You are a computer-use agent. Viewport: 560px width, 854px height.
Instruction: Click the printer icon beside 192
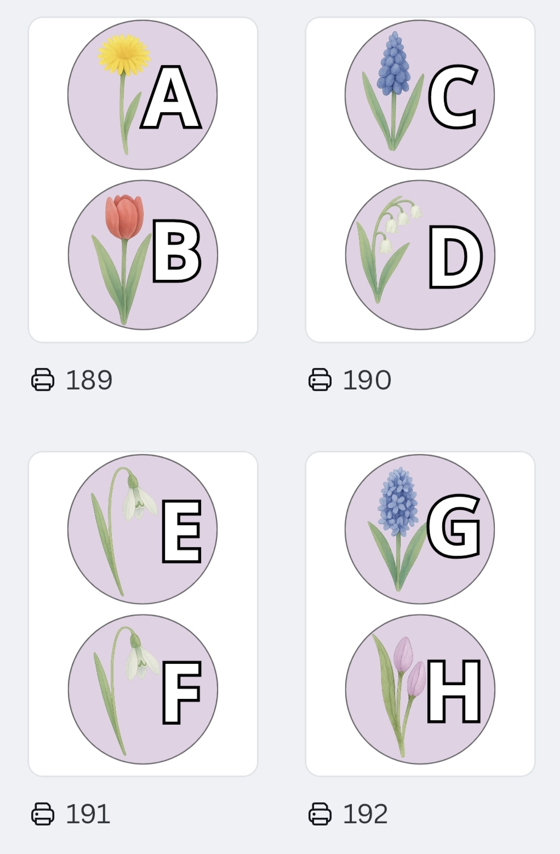pyautogui.click(x=320, y=813)
